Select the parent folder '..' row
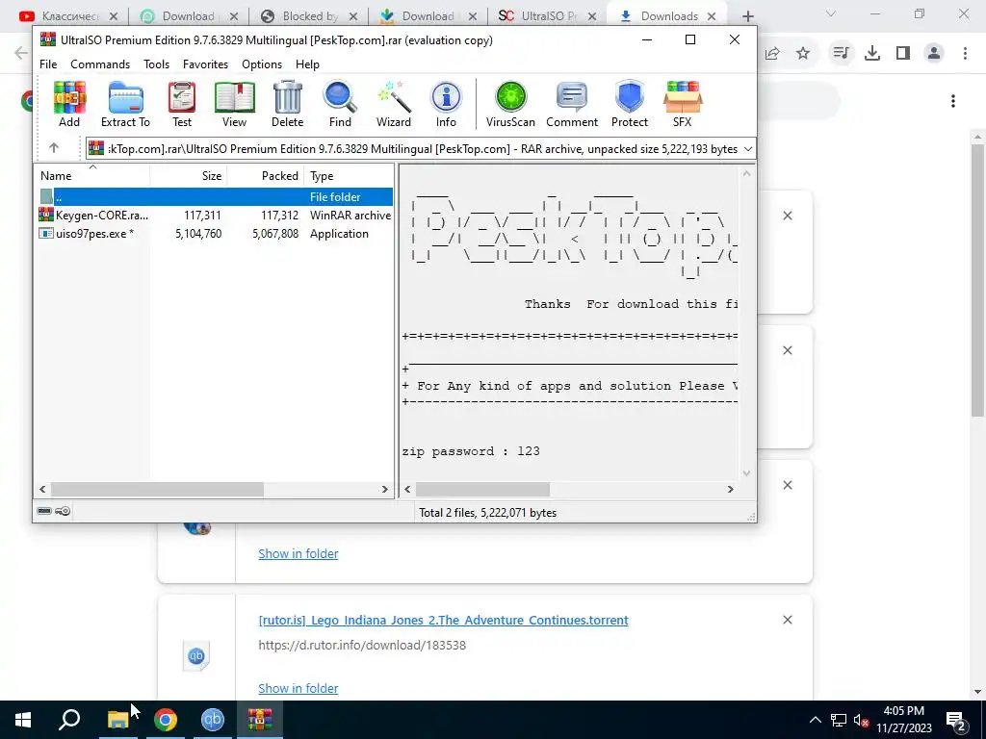986x739 pixels. point(215,196)
